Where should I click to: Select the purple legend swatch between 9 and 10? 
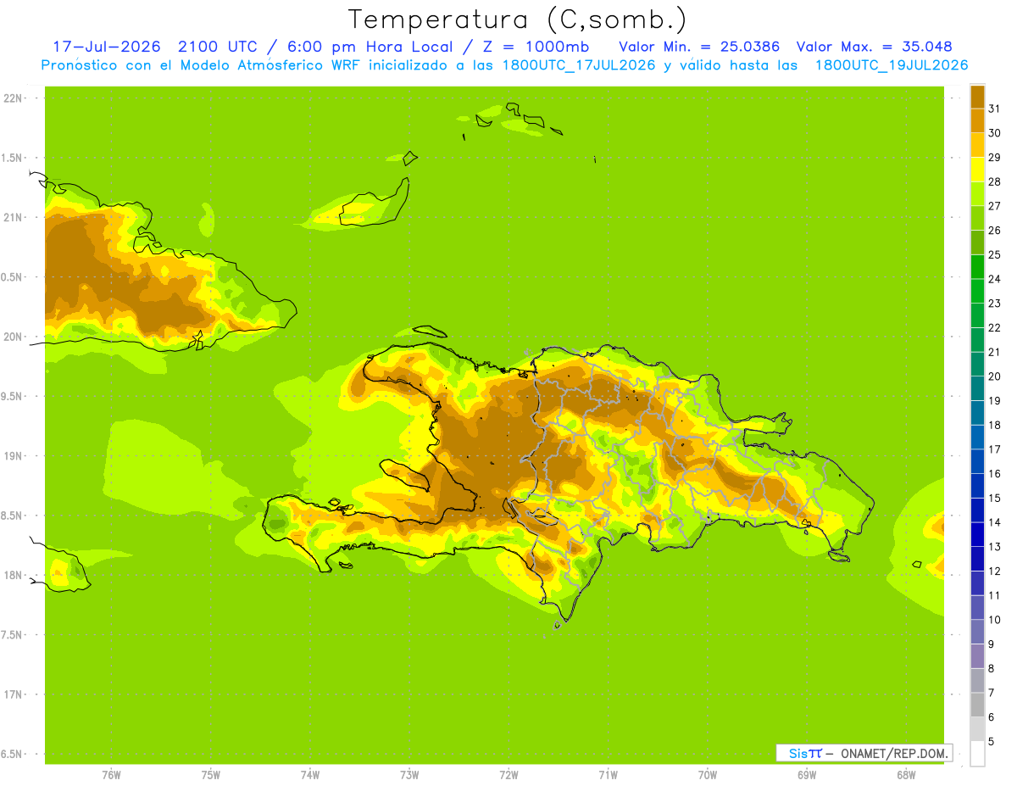click(x=977, y=632)
